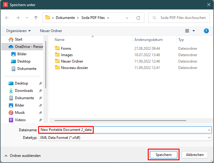Go back with the left arrow
Image resolution: width=214 pixels, height=163 pixels.
coord(7,18)
